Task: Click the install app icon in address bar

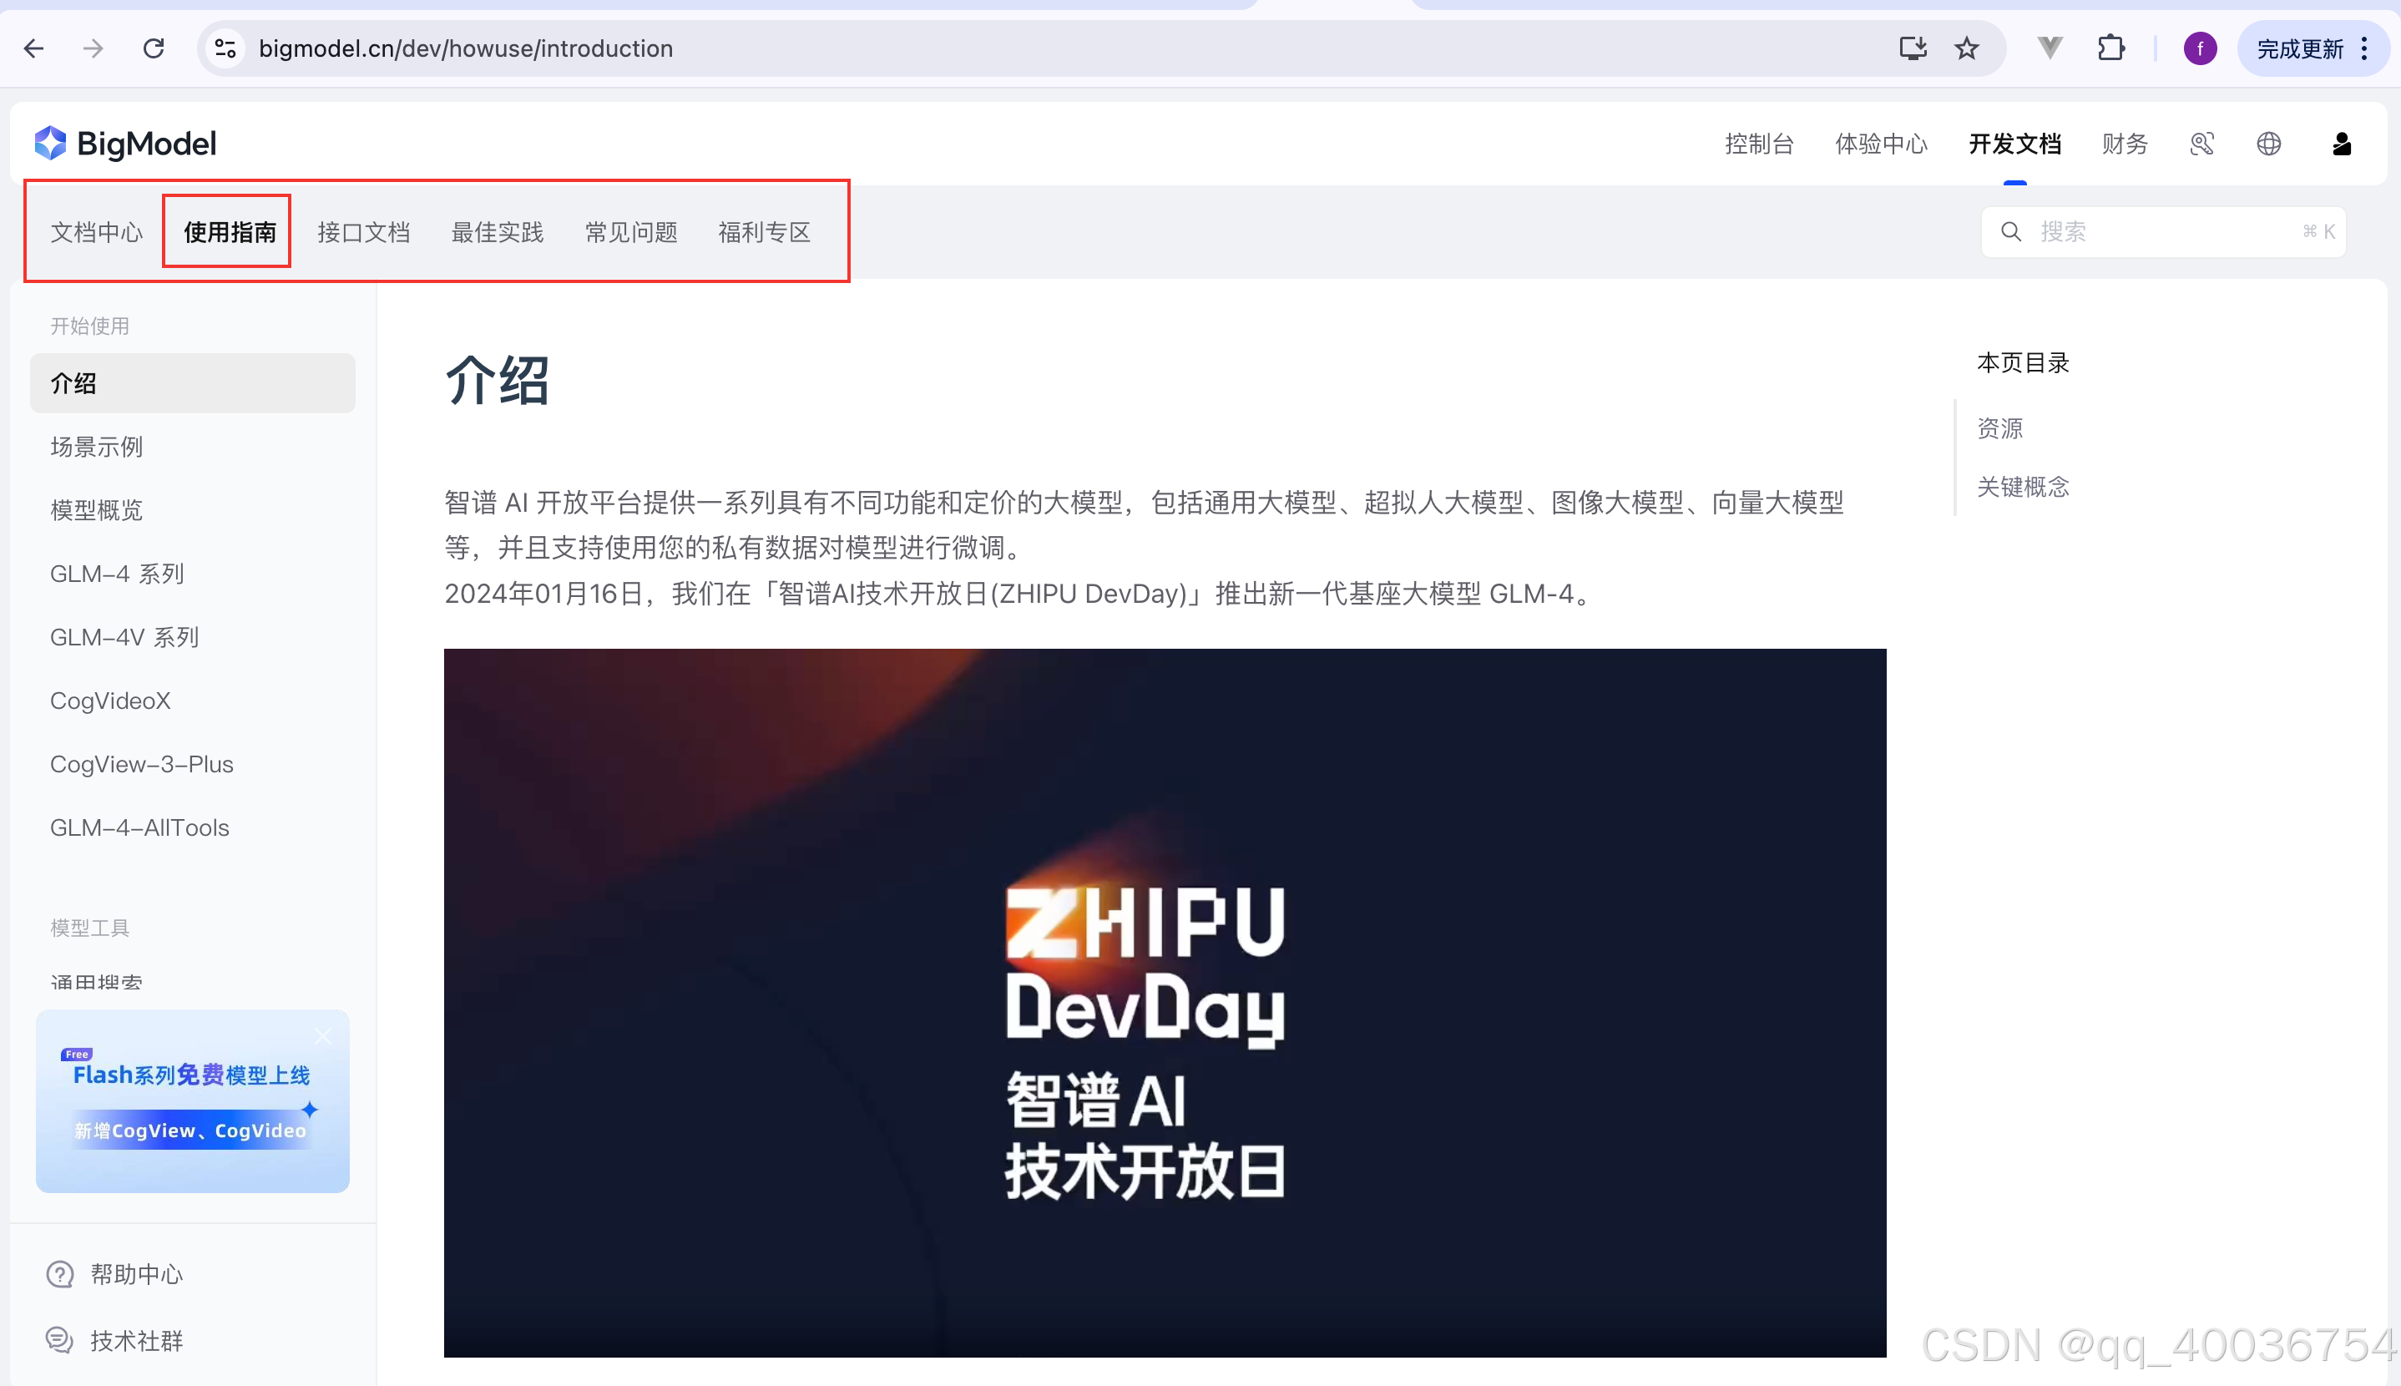Action: (x=1913, y=48)
